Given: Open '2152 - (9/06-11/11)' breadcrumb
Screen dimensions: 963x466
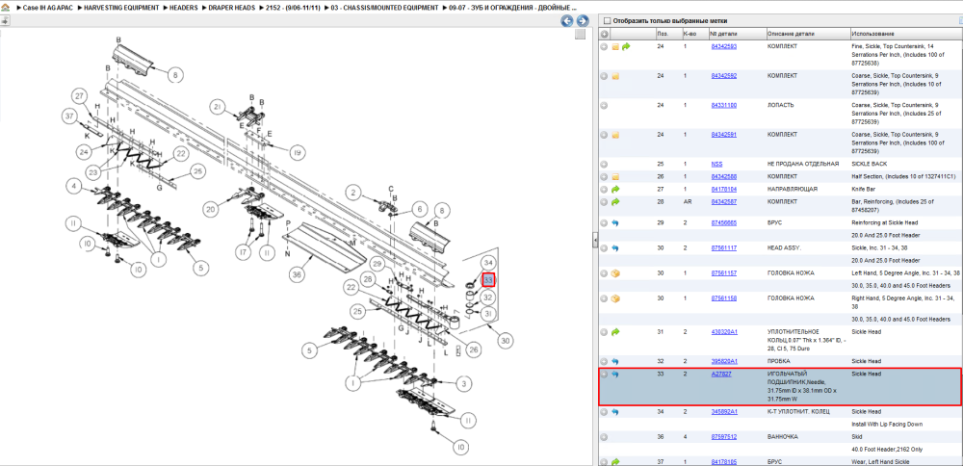Looking at the screenshot, I should coord(293,9).
